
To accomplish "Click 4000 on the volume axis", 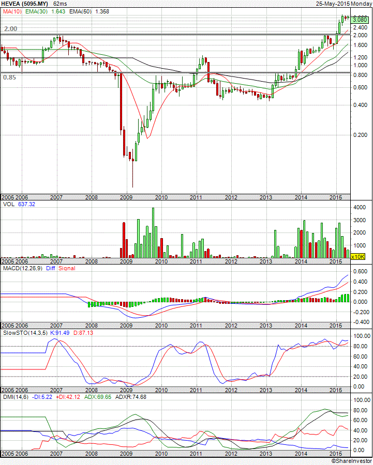I will (x=360, y=207).
